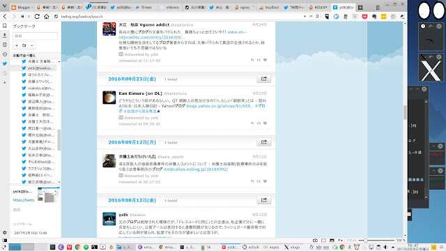
Task: Click the taskbar volume icon
Action: 385,247
